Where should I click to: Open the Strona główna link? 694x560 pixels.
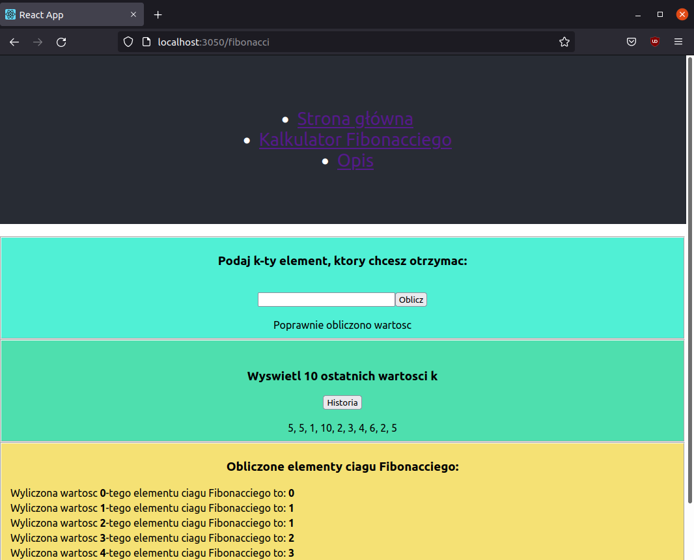(355, 119)
